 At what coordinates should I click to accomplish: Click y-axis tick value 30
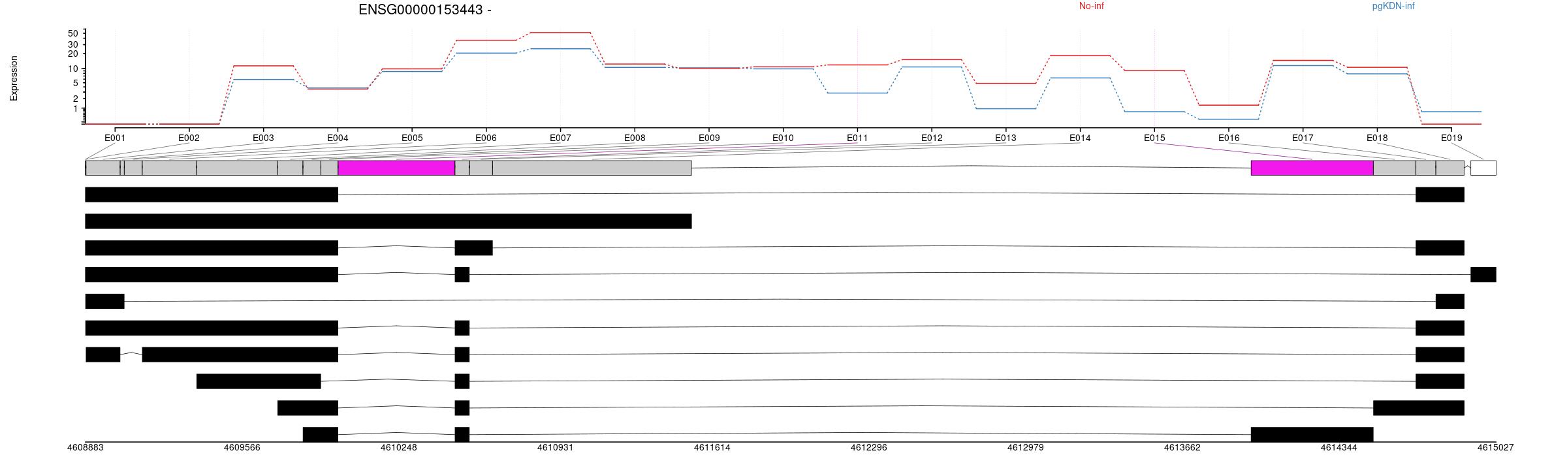pyautogui.click(x=72, y=44)
